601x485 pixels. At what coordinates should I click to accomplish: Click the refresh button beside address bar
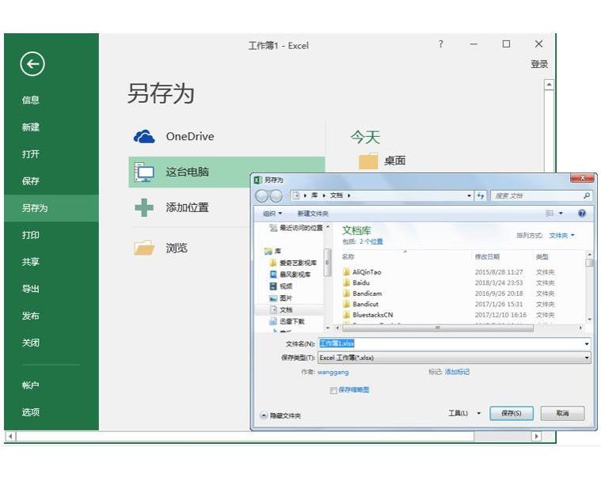pos(481,195)
